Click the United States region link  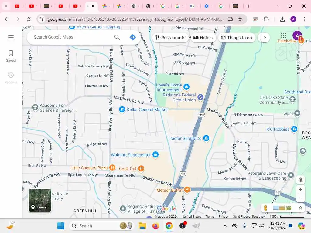click(192, 217)
